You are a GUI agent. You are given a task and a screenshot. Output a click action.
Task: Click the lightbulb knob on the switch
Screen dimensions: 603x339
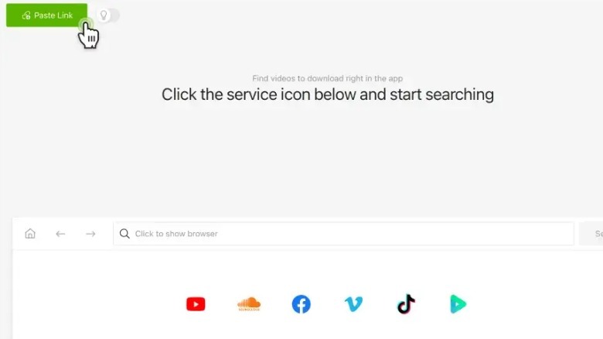(x=104, y=15)
